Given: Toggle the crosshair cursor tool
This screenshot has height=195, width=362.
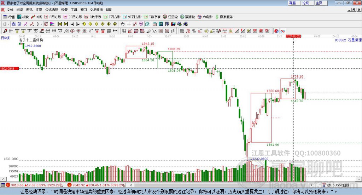Looking at the screenshot, I should [x=129, y=24].
